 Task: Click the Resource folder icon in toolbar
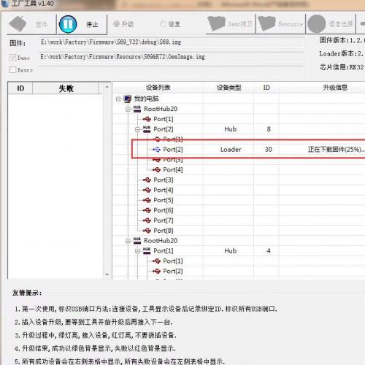266,23
